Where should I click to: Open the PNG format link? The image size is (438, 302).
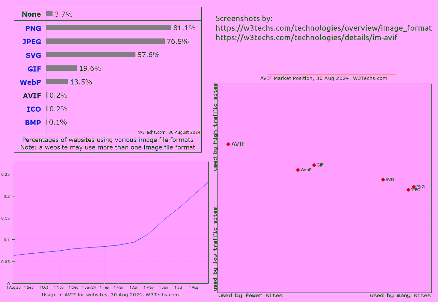click(33, 28)
